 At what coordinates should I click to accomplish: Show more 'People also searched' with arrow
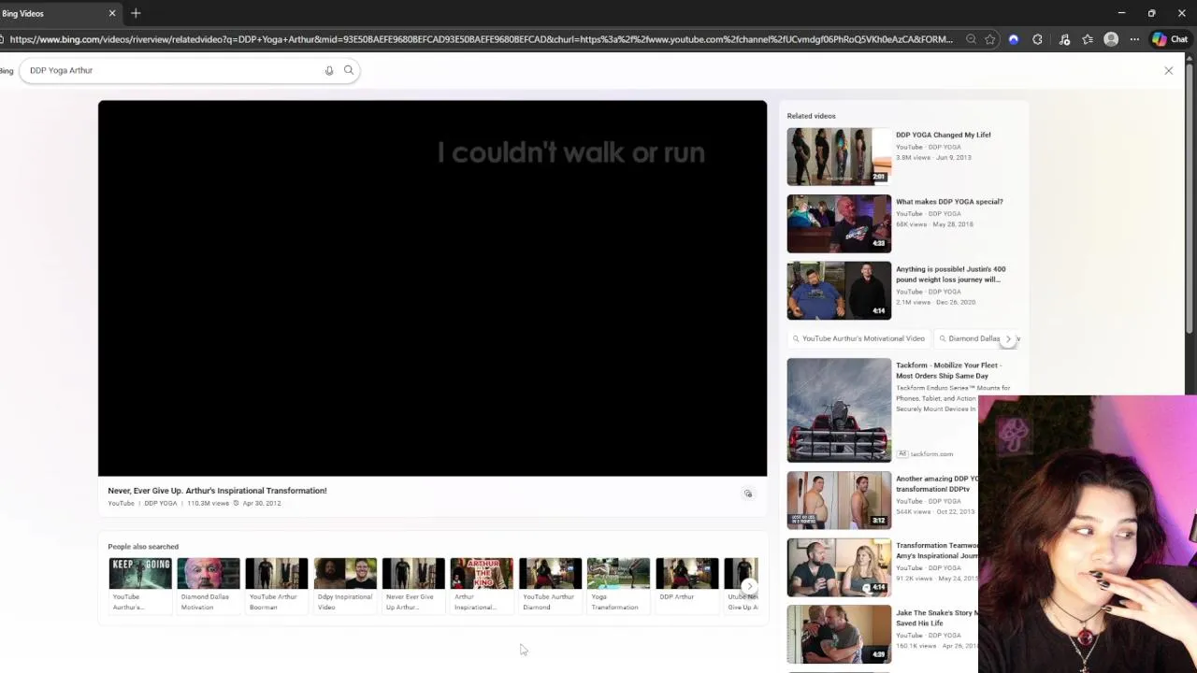tap(749, 586)
